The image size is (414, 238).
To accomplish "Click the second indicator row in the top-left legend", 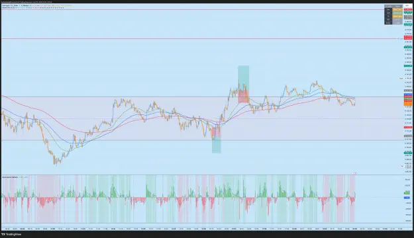I will pyautogui.click(x=32, y=8).
